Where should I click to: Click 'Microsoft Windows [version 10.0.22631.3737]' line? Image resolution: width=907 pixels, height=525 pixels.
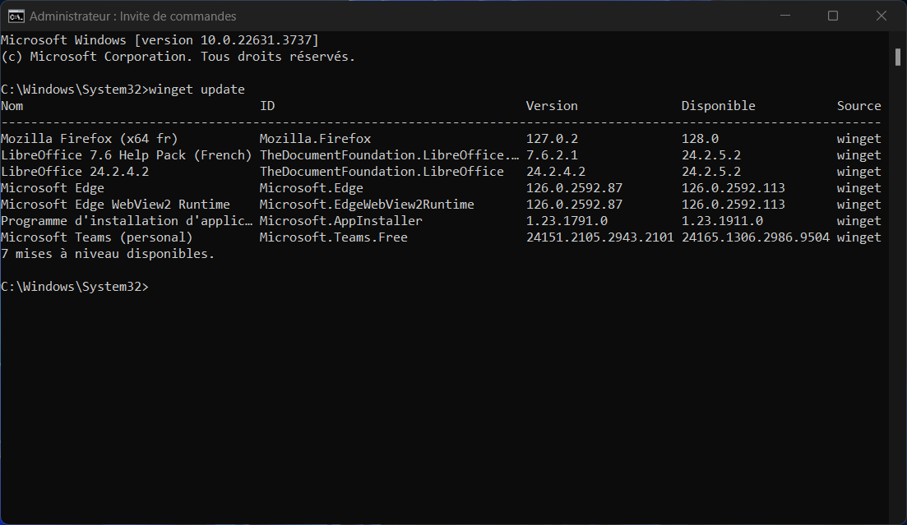click(160, 40)
